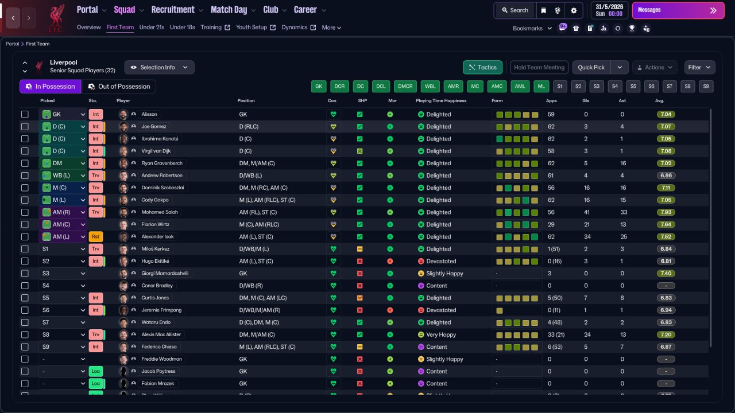This screenshot has width=735, height=413.
Task: Open the Quick Pick dropdown arrow
Action: [620, 67]
